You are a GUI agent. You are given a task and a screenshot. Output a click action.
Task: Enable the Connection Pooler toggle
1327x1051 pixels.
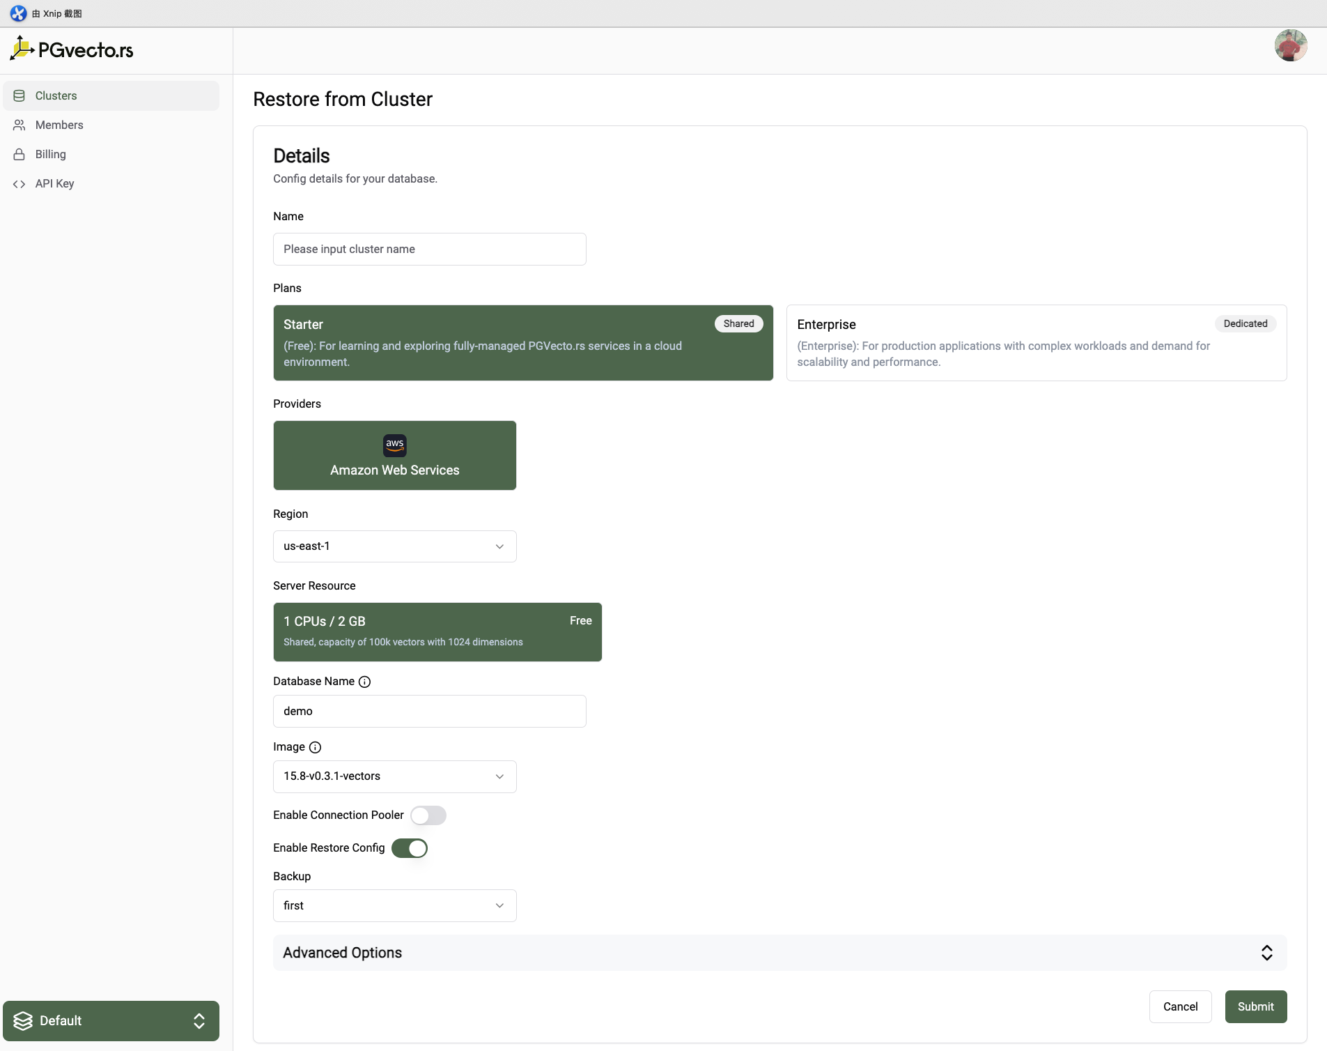click(428, 815)
